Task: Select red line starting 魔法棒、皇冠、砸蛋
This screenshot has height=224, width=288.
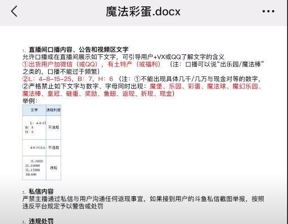Action: [x=98, y=94]
